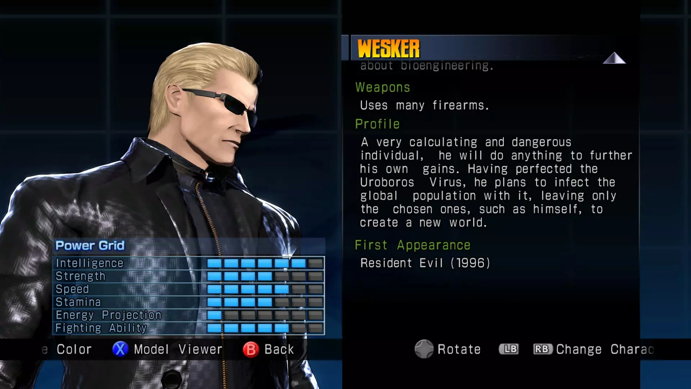Click the WESKER name header
The width and height of the screenshot is (691, 389).
click(389, 49)
